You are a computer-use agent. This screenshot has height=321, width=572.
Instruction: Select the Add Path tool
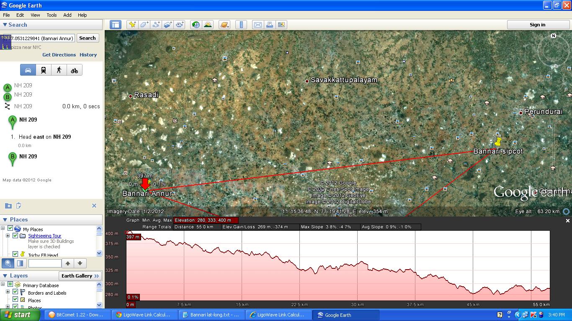point(156,25)
